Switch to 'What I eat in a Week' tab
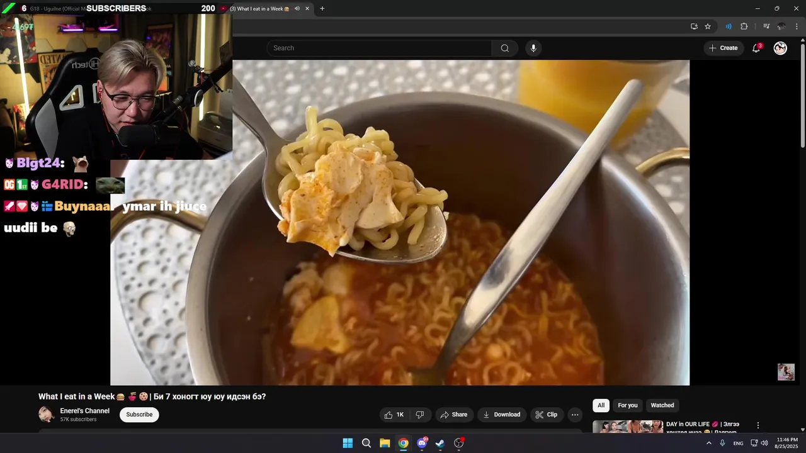Screen dimensions: 806x453 pos(259,9)
